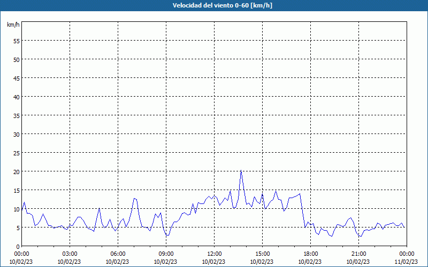Select the 25 y-axis tick label
Viewport: 428px width, 267px height.
click(17, 153)
